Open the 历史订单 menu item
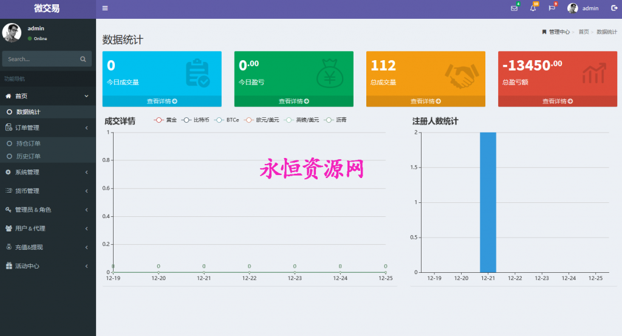Viewport: 622px width, 336px height. coord(29,156)
